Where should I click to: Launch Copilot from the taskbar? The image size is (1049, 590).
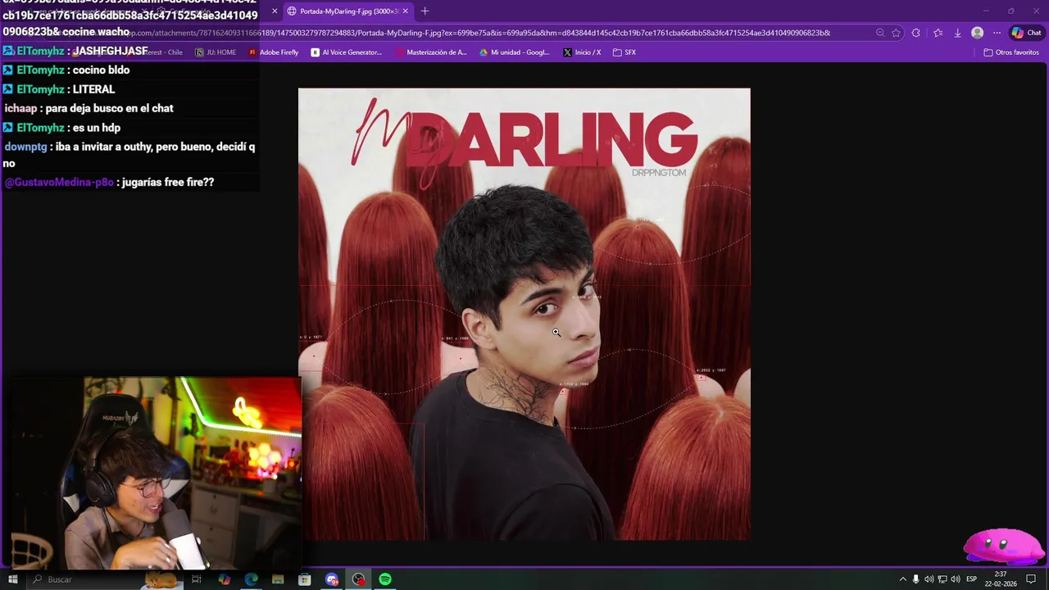point(225,579)
